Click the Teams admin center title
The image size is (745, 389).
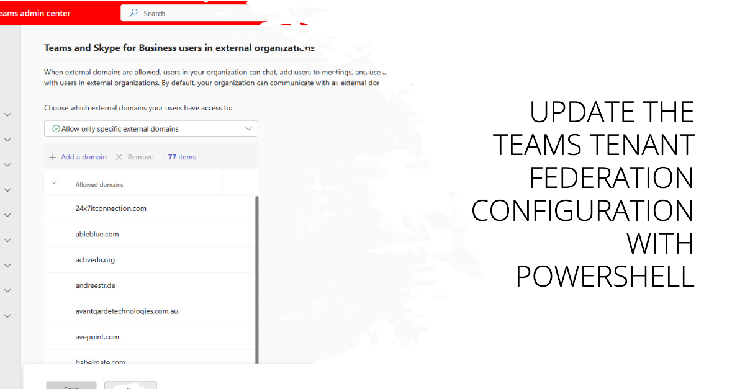click(x=35, y=13)
